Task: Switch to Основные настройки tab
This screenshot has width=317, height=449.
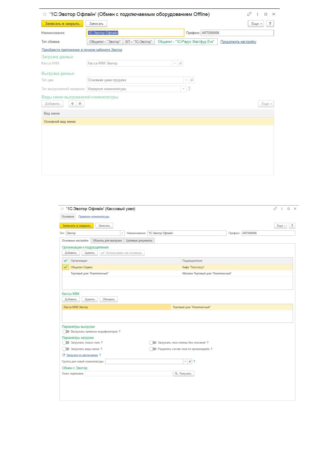Action: pos(75,241)
